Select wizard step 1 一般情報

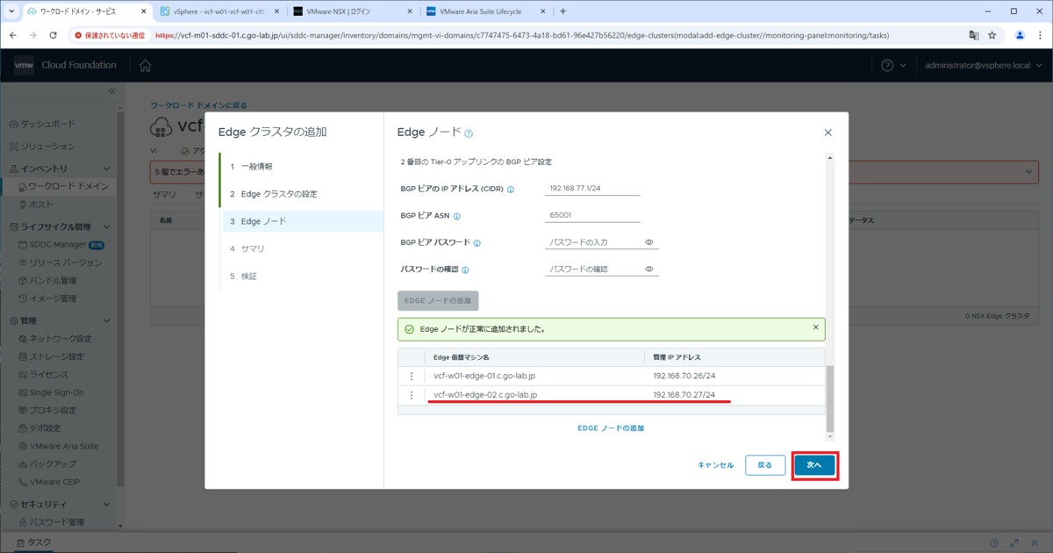point(301,166)
